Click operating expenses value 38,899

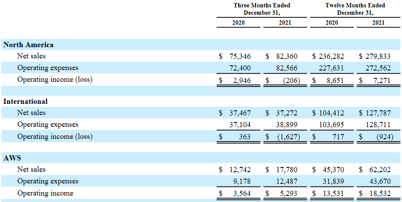[x=287, y=125]
